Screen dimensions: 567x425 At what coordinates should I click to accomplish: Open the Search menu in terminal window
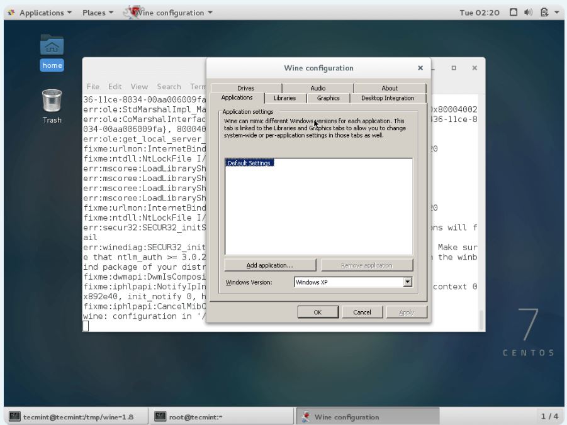tap(169, 87)
